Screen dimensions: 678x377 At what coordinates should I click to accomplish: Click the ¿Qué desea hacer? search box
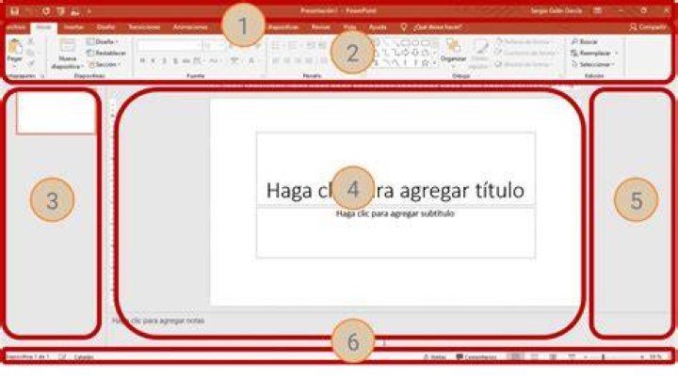point(432,27)
